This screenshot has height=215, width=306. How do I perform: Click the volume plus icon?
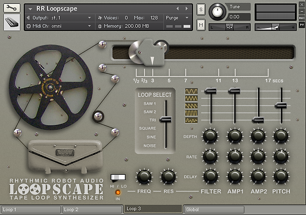click(x=293, y=28)
